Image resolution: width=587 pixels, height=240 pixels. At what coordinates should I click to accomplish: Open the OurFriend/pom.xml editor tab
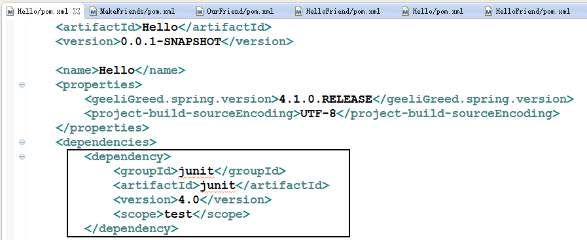tap(235, 11)
